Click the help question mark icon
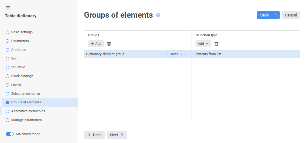The image size is (306, 143). [158, 15]
